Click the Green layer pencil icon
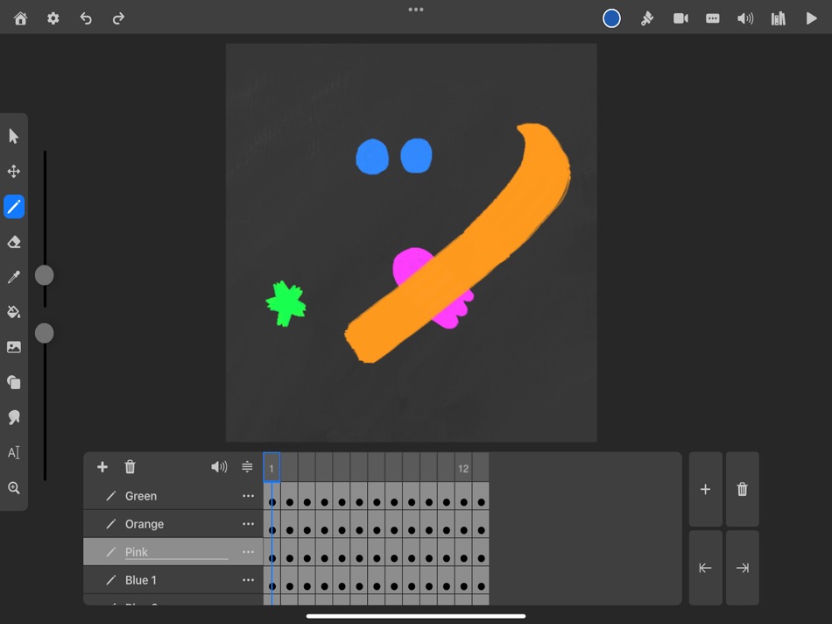 point(111,495)
